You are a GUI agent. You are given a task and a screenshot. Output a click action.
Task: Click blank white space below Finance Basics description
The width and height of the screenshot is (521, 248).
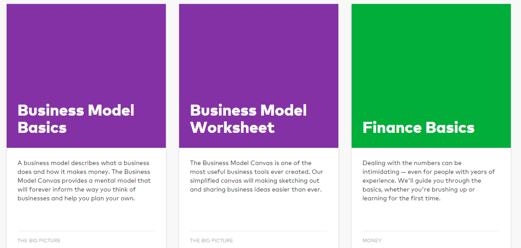(431, 216)
